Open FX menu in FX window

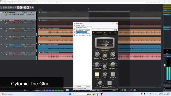pos(74,26)
